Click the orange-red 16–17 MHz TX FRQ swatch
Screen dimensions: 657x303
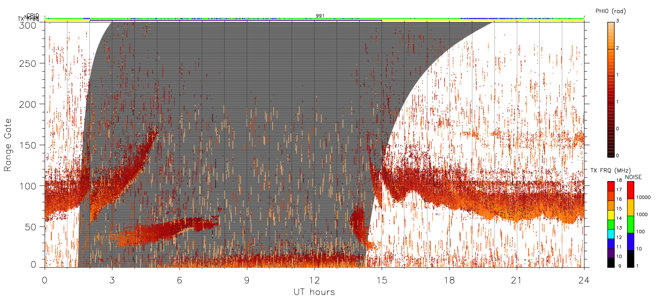tap(610, 195)
